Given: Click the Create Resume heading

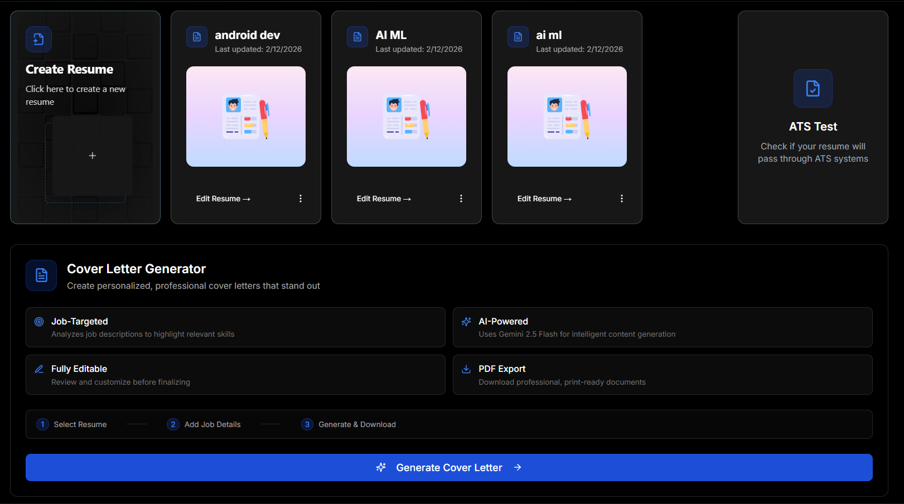Looking at the screenshot, I should (x=69, y=69).
